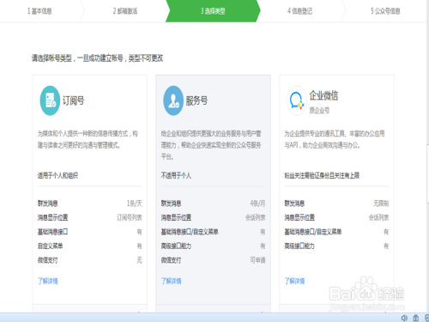Screen dimensions: 429x322
Task: Click 不适用于个人 text
Action: click(x=176, y=175)
